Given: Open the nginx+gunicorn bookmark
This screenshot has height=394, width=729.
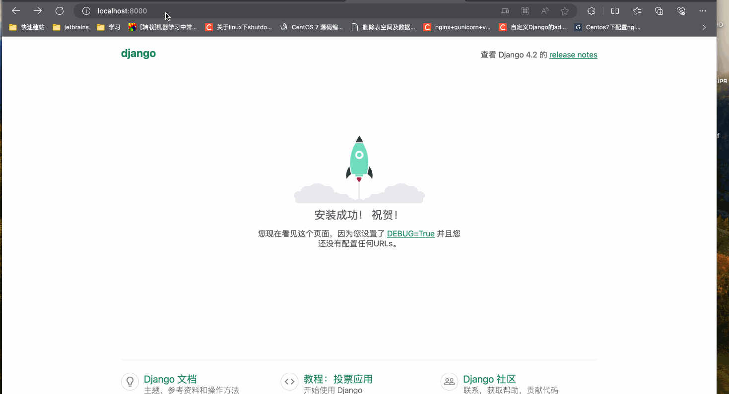Looking at the screenshot, I should (457, 27).
